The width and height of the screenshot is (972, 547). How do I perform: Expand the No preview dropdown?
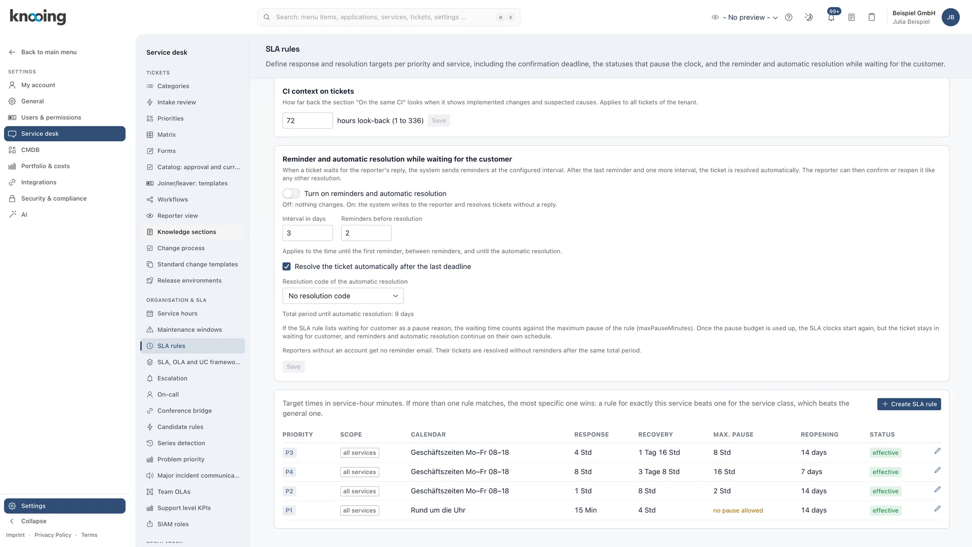point(750,17)
